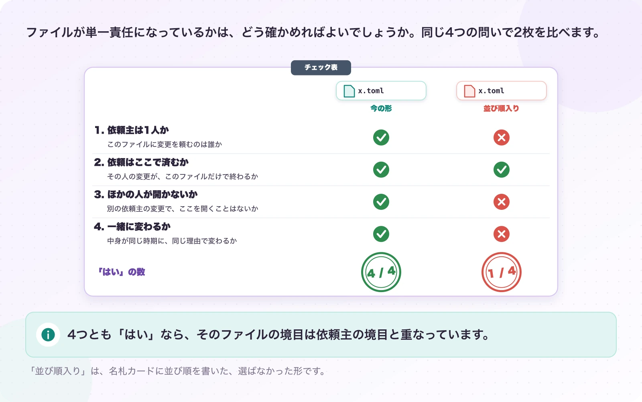Click the text このファイルに変更を頼むのは誰か
642x402 pixels.
point(165,144)
